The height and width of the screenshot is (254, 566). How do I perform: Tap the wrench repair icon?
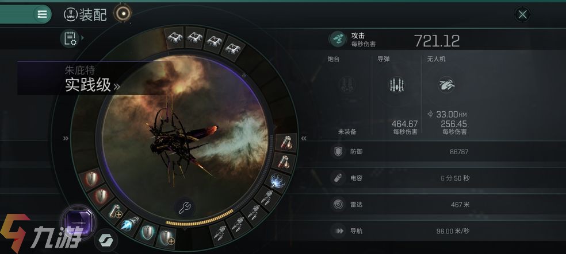coord(185,207)
